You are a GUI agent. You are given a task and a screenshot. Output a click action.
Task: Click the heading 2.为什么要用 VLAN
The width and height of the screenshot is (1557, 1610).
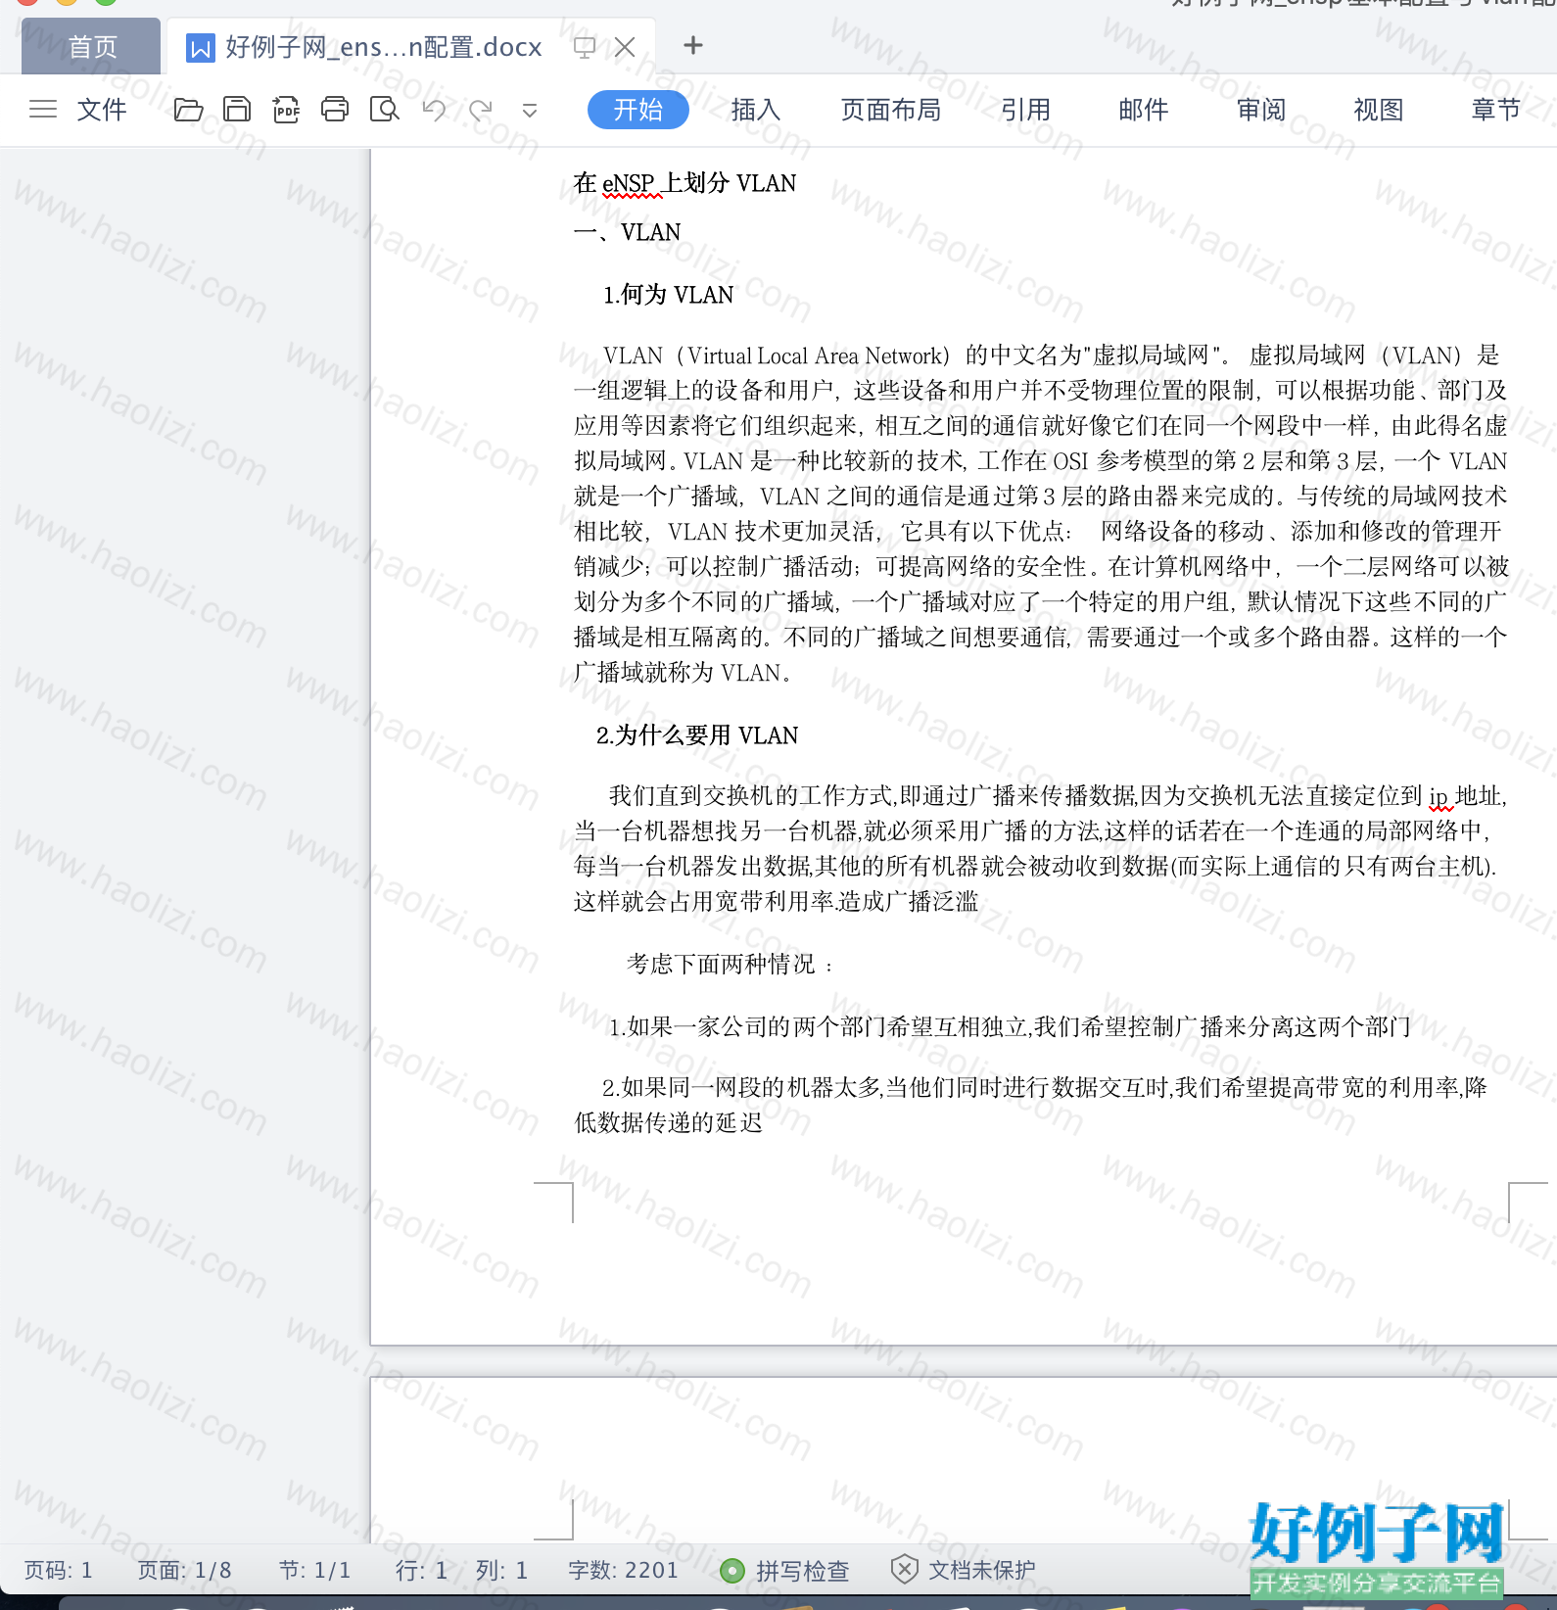[697, 735]
